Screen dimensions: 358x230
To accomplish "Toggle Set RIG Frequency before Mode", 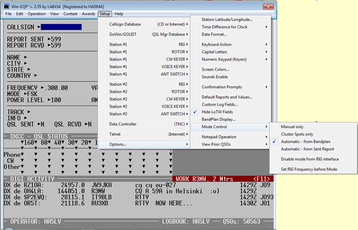I will (x=313, y=169).
